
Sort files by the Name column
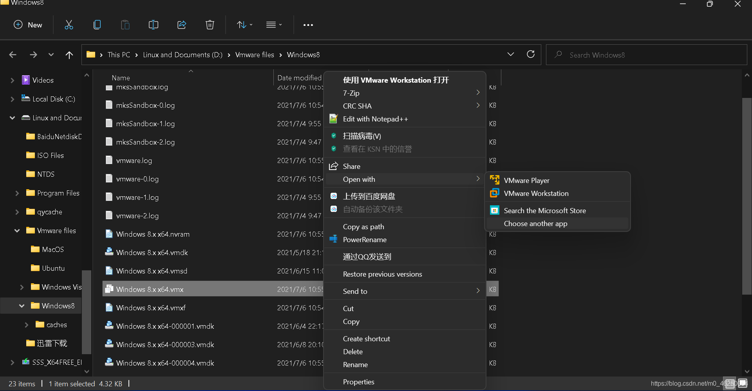click(121, 78)
